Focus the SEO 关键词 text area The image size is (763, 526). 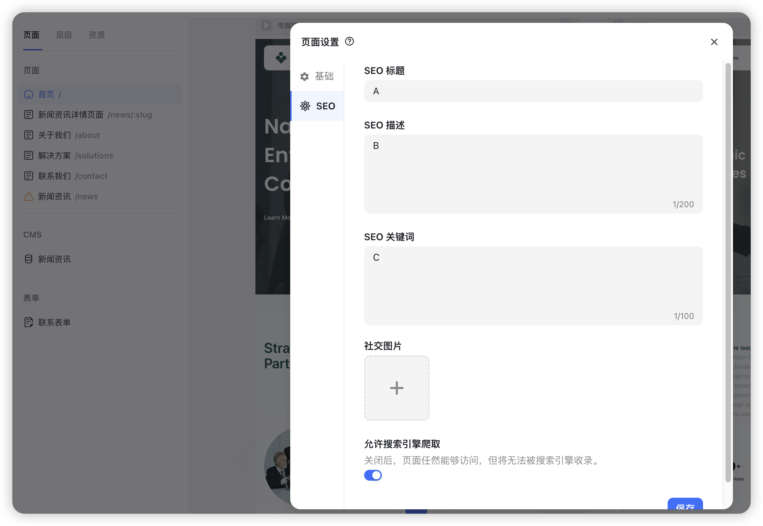click(533, 285)
